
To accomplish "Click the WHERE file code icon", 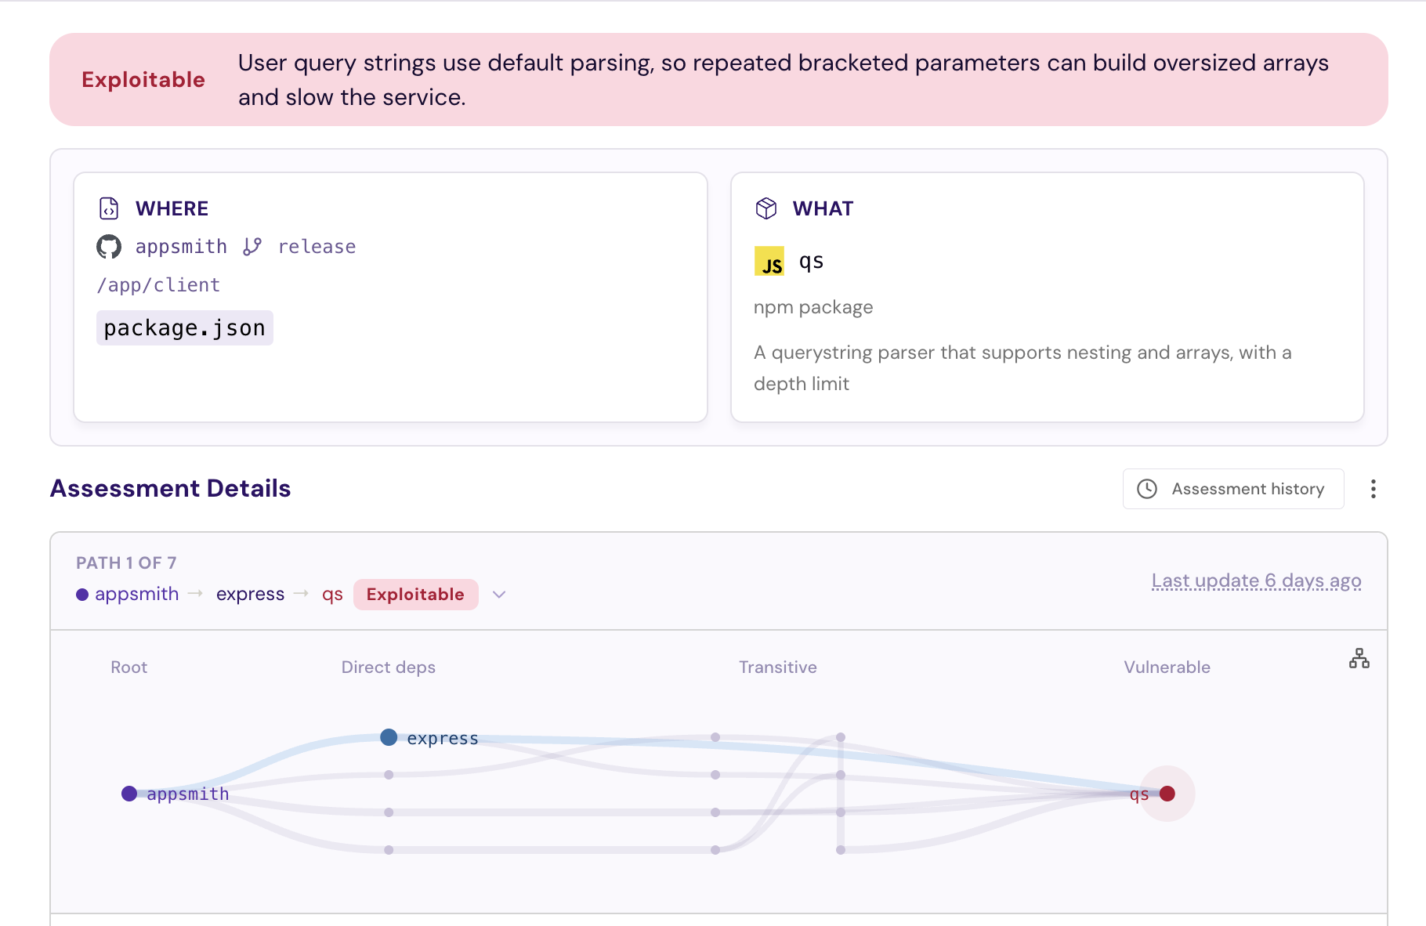I will click(109, 208).
